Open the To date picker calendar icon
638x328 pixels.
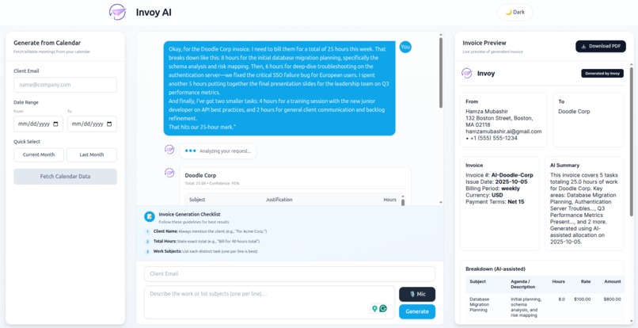point(109,124)
